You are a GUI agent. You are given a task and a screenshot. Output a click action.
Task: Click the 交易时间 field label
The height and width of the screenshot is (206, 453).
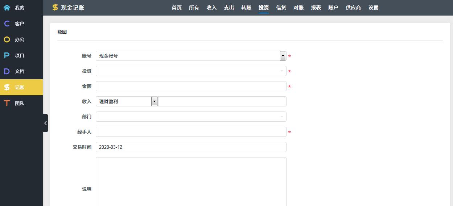point(82,147)
